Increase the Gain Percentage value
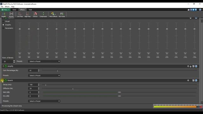Screen dimensions: 203x114 click(39, 70)
